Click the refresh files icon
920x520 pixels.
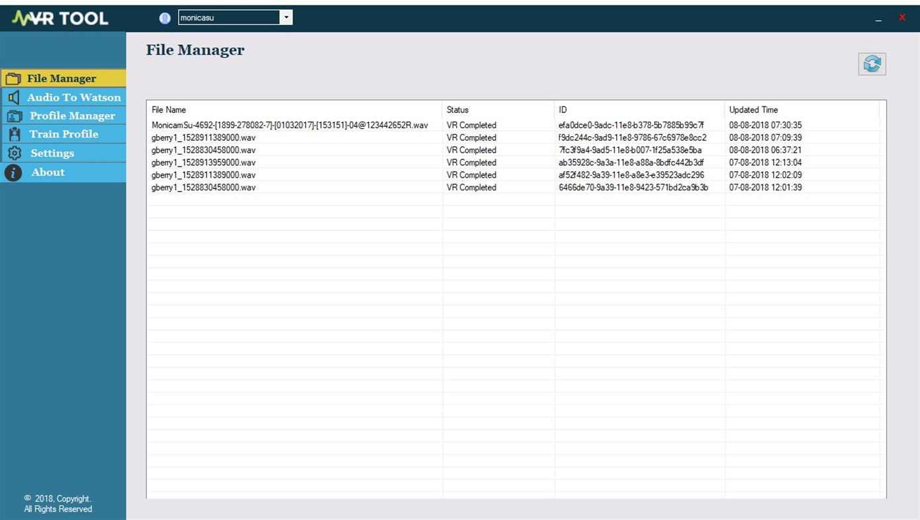(872, 63)
